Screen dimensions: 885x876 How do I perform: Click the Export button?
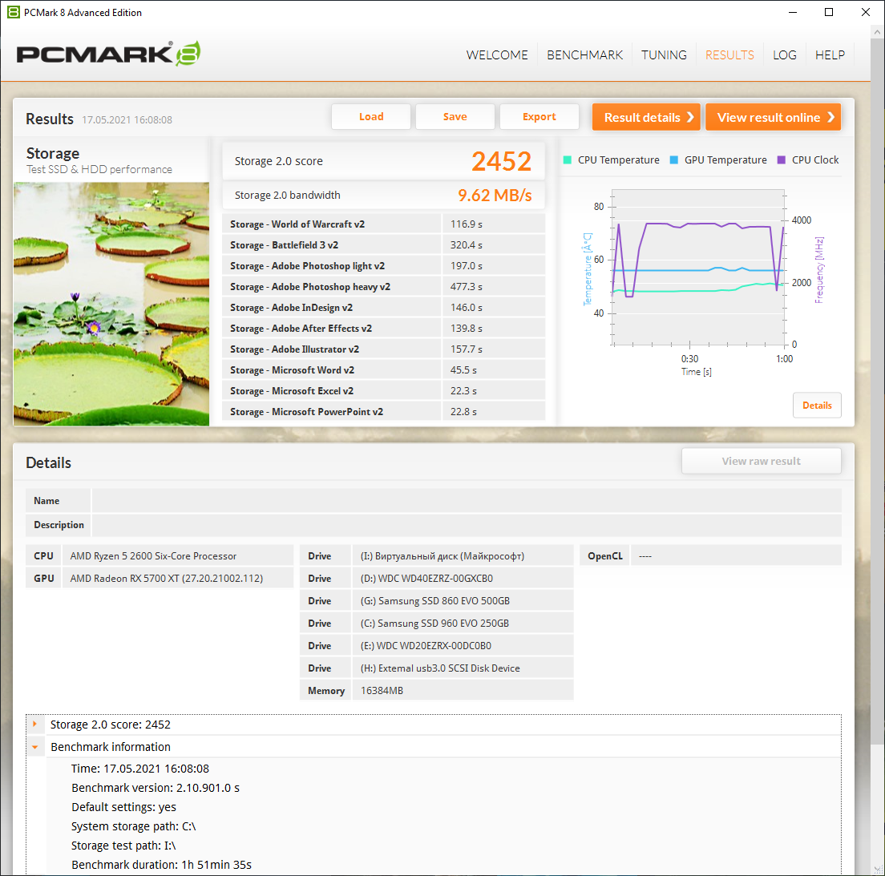point(539,117)
